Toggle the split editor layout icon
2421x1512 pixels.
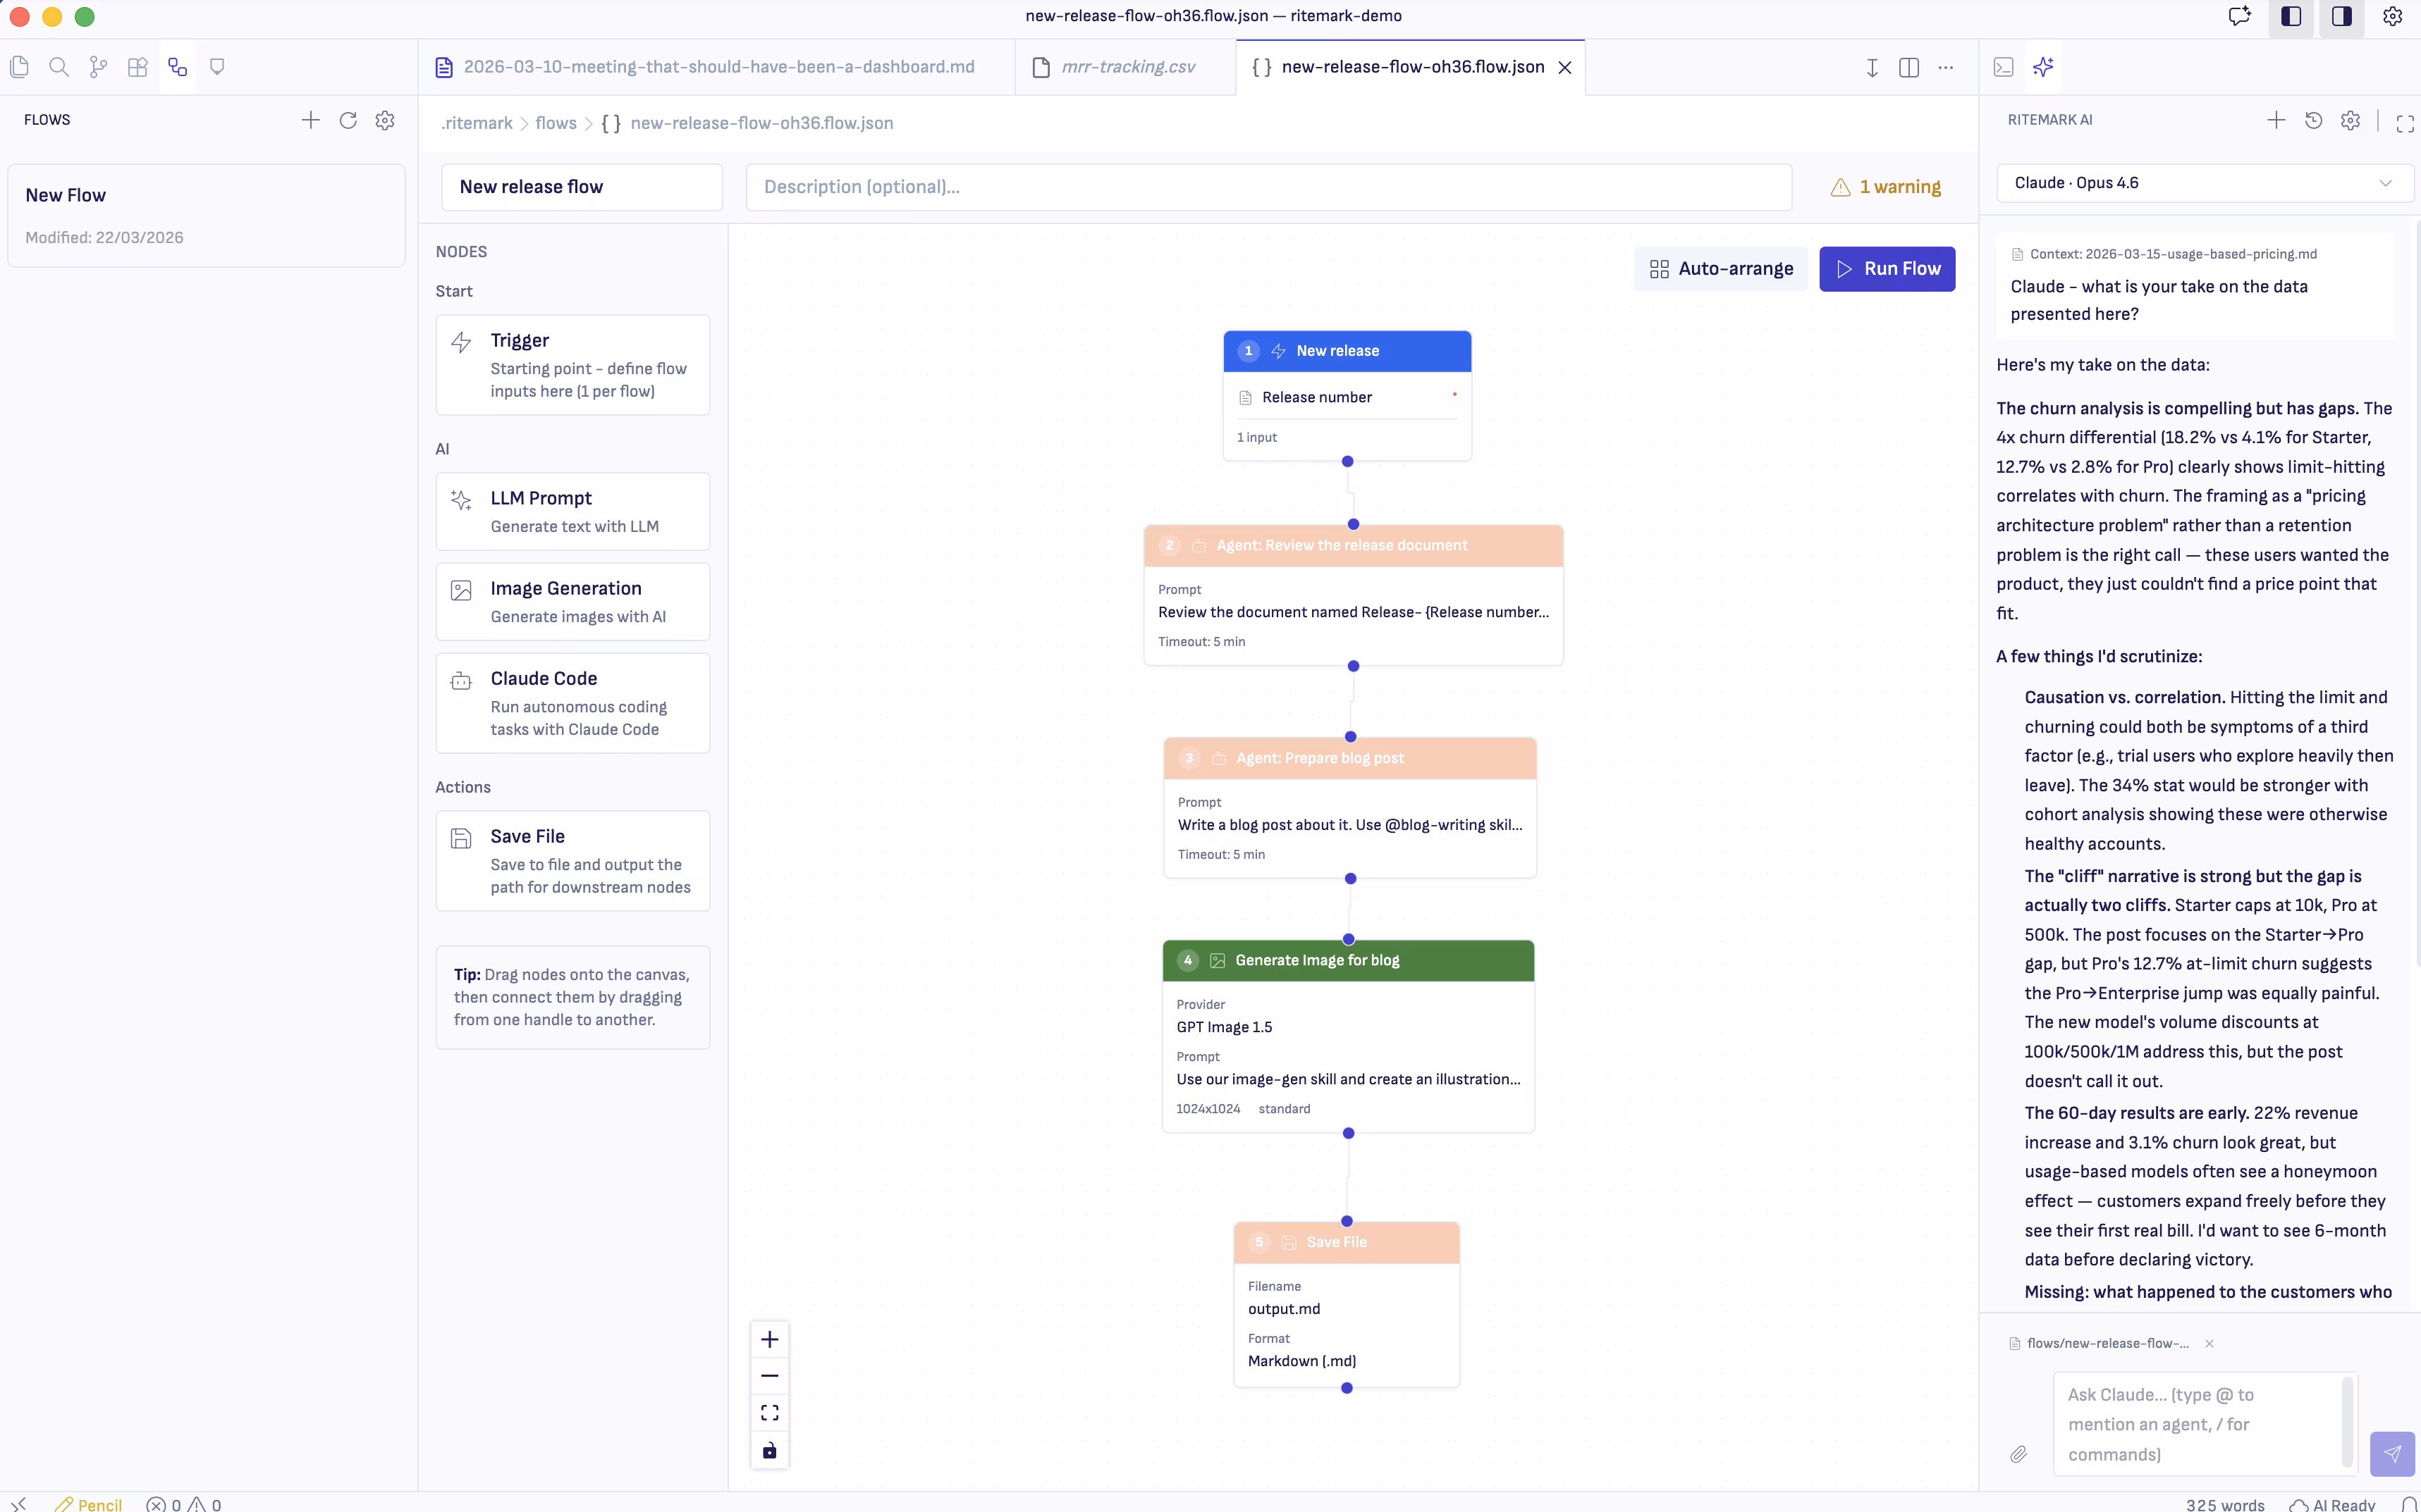[1908, 67]
